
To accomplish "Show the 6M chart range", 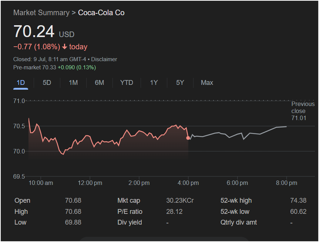I will tap(100, 83).
